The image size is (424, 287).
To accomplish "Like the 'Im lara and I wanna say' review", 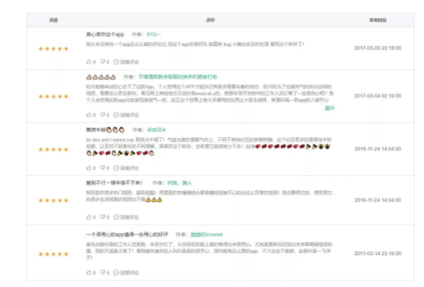I will tap(89, 167).
